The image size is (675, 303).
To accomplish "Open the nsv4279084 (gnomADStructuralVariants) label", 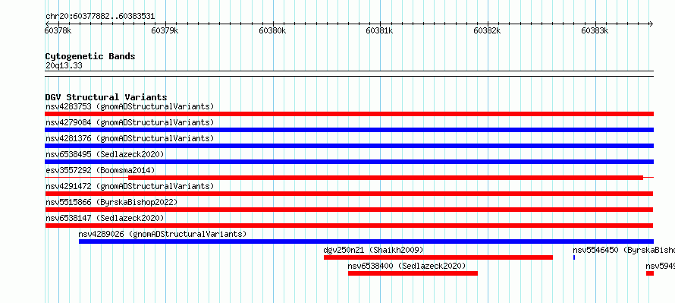I will (130, 122).
